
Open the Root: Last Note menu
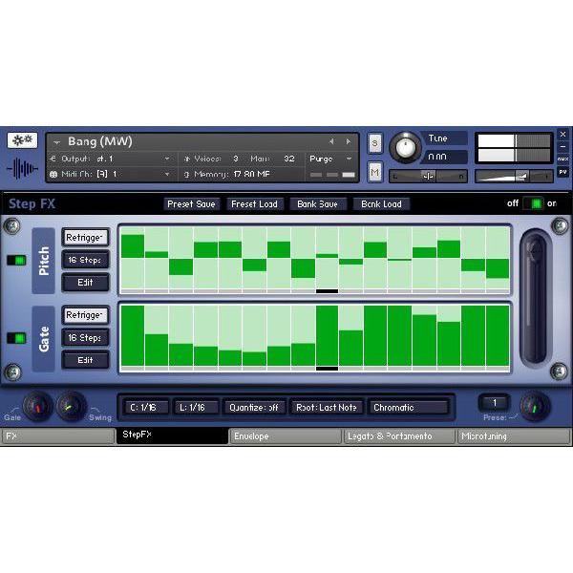[x=327, y=407]
